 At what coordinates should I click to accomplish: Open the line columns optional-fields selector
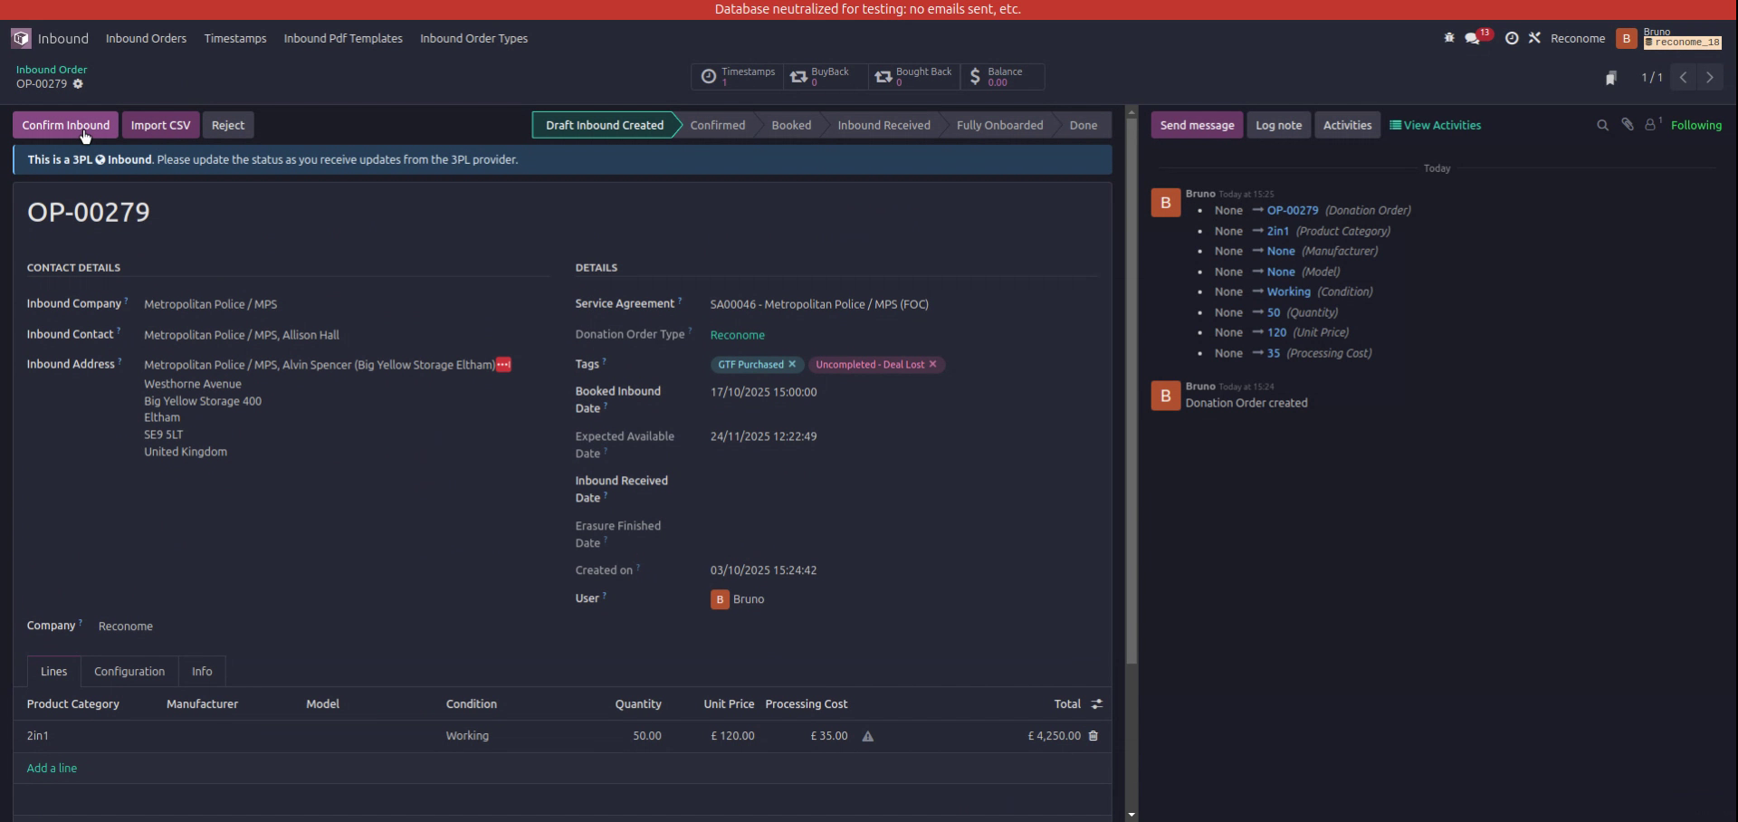[x=1096, y=703]
